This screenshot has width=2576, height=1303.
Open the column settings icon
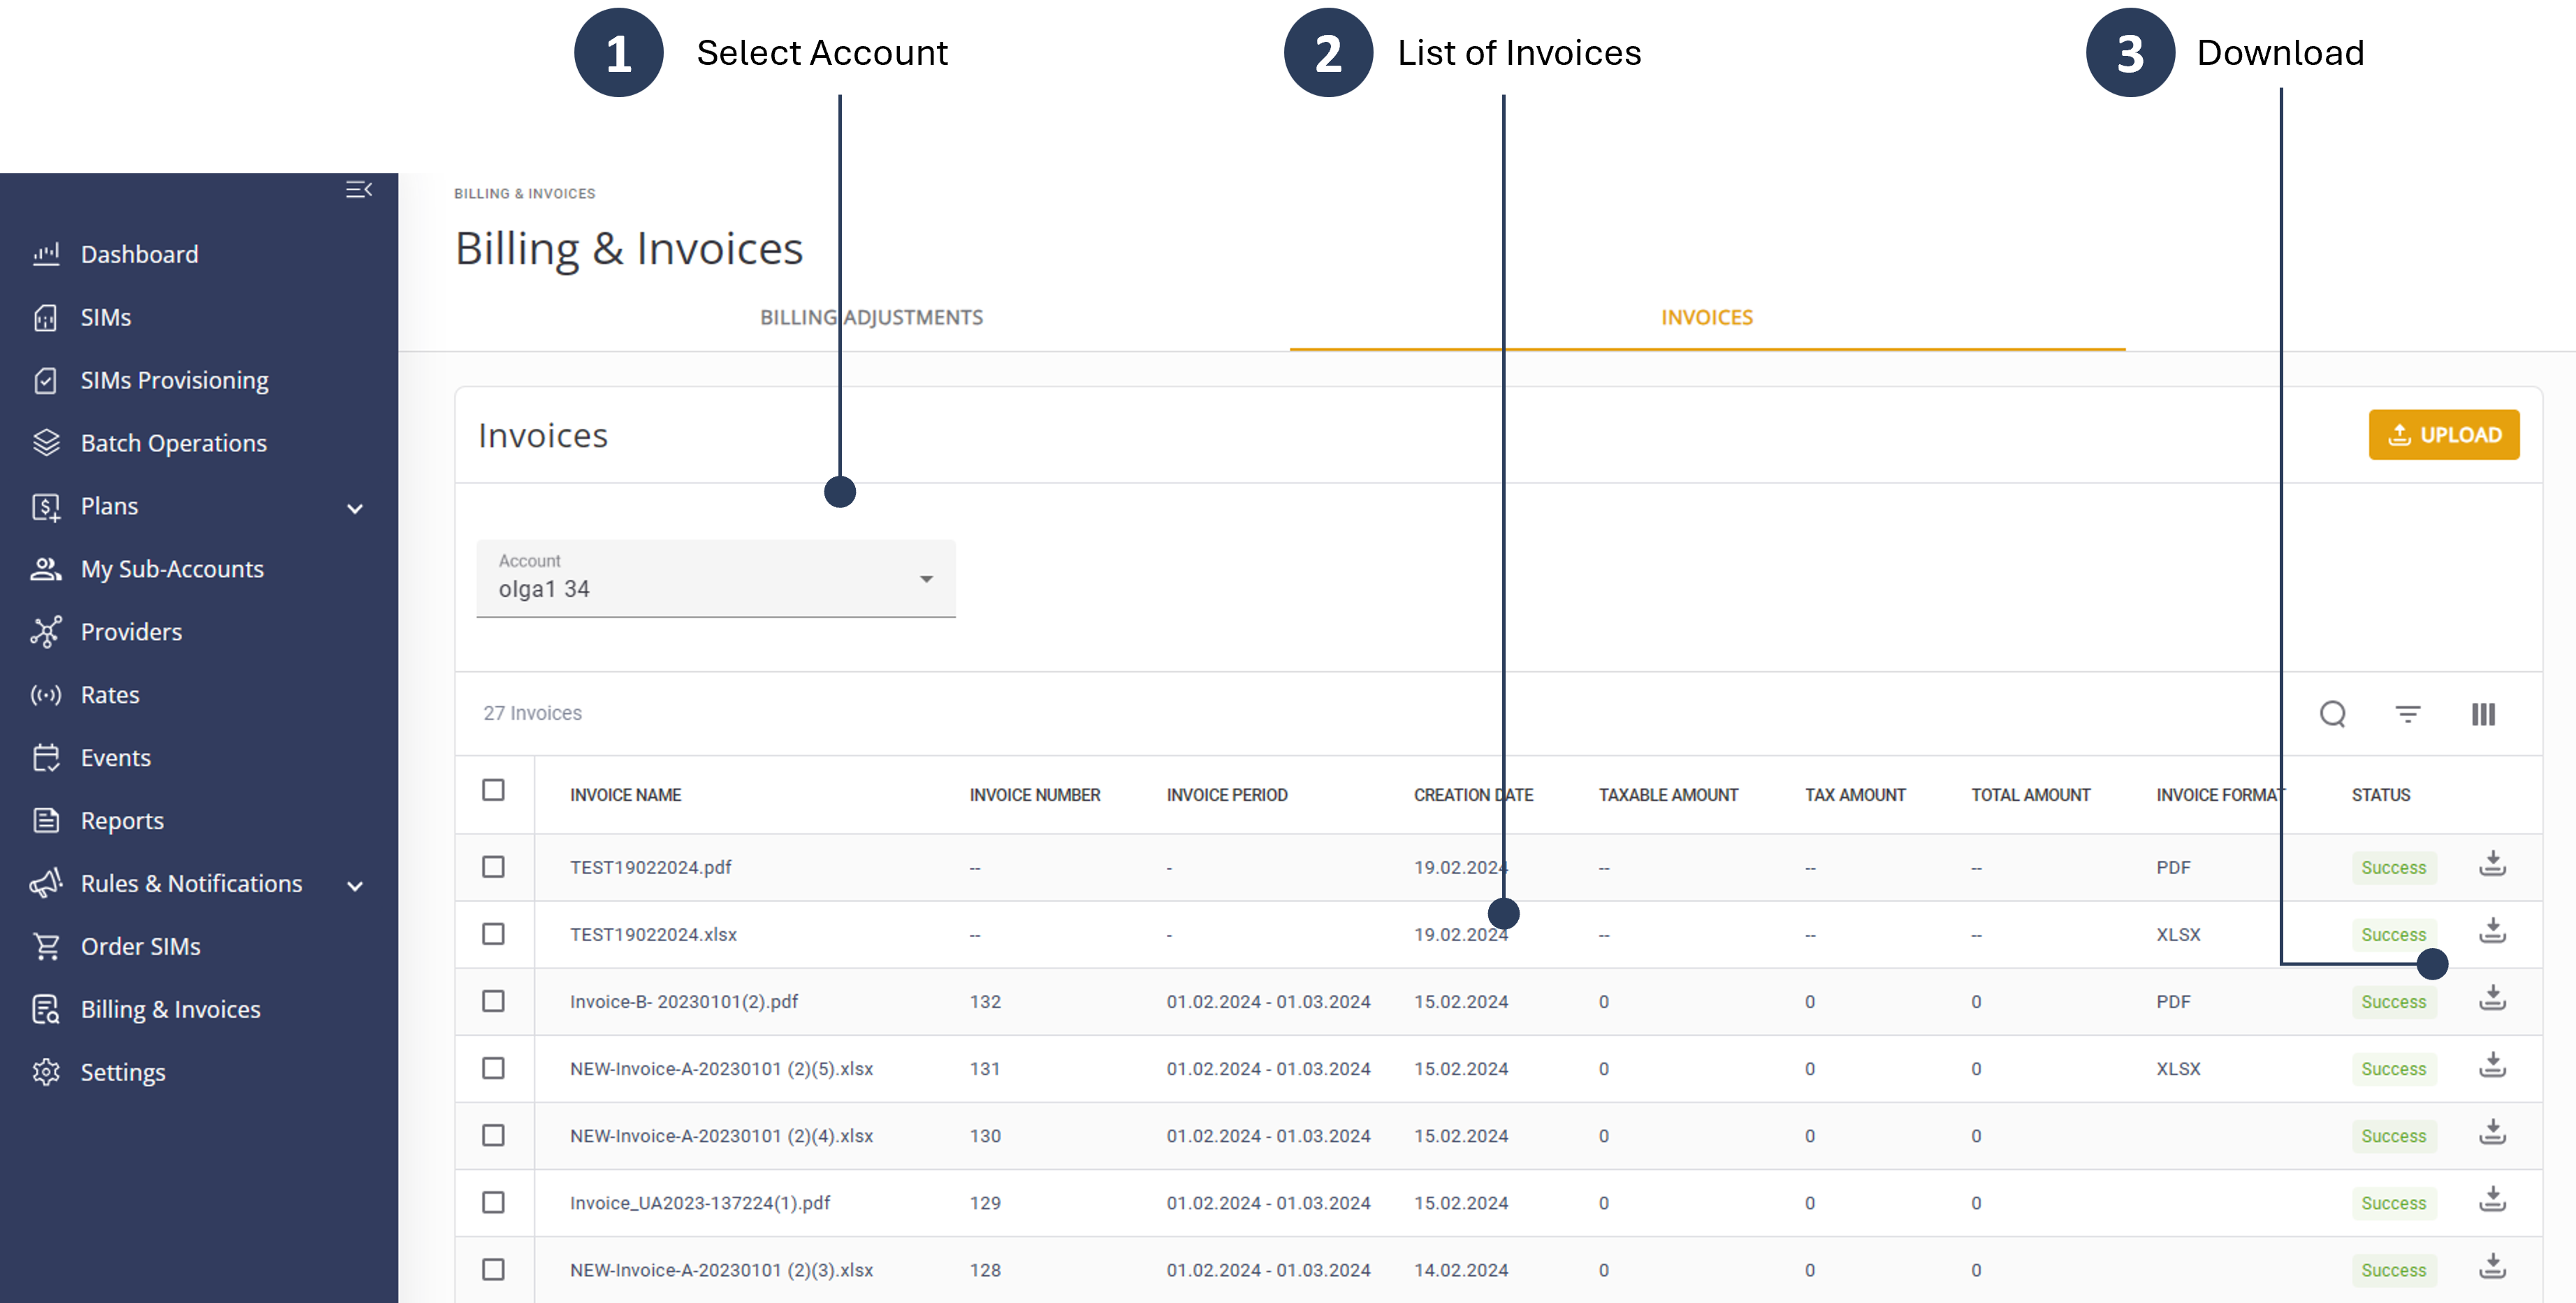pos(2483,714)
